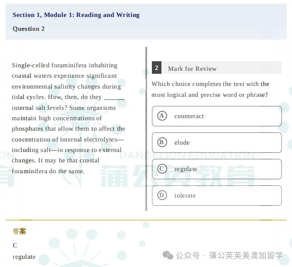
Task: Click the Section 1, Module 1 heading
Action: [76, 15]
